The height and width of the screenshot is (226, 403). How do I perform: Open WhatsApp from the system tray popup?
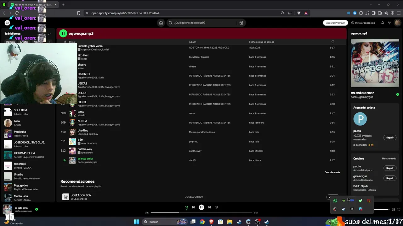click(x=335, y=201)
